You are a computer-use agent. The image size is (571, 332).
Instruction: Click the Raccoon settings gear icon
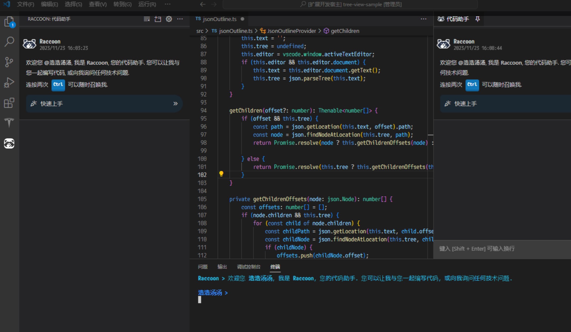pyautogui.click(x=169, y=19)
